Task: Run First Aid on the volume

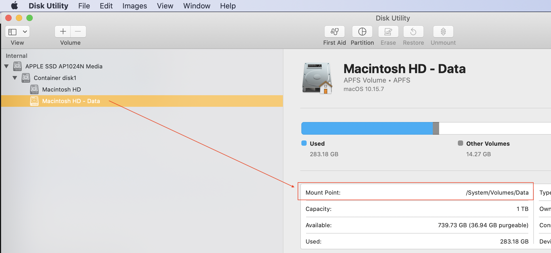Action: 334,32
